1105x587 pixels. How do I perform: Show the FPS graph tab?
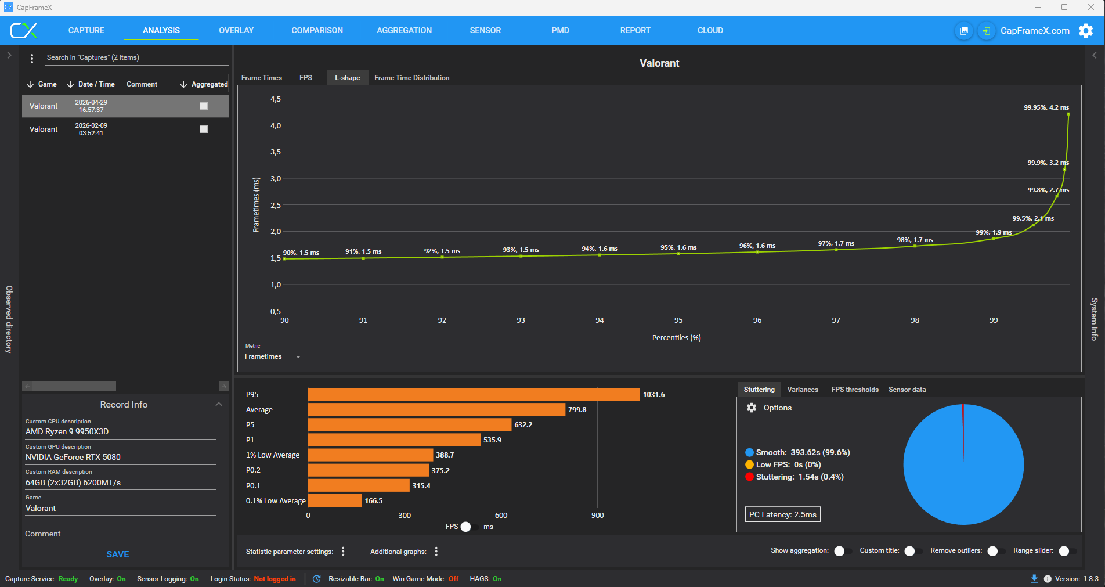coord(306,78)
